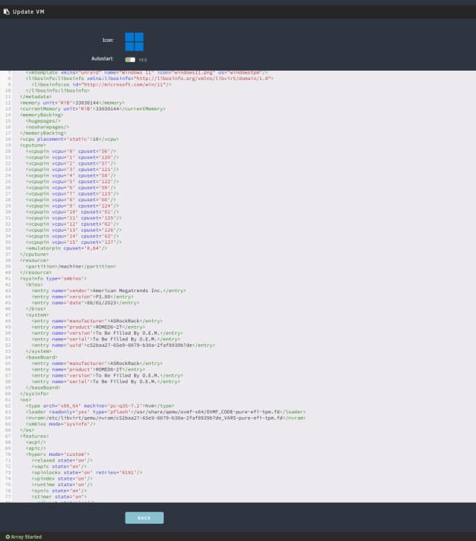Viewport: 476px width, 541px height.
Task: Click the hyperv mode='custom' line
Action: (x=58, y=454)
